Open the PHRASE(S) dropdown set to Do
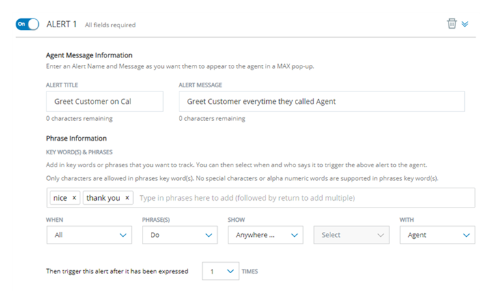The width and height of the screenshot is (486, 299). 180,235
